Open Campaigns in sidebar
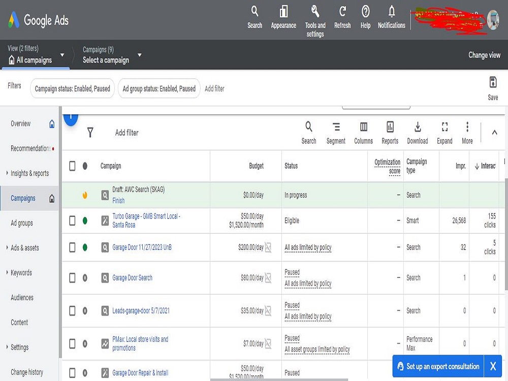Screen dimensions: 508x381 click(x=23, y=198)
